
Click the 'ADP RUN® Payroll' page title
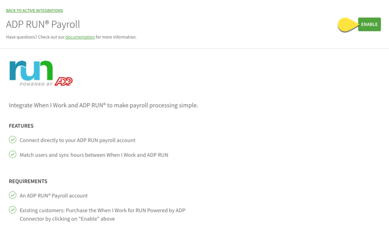43,24
